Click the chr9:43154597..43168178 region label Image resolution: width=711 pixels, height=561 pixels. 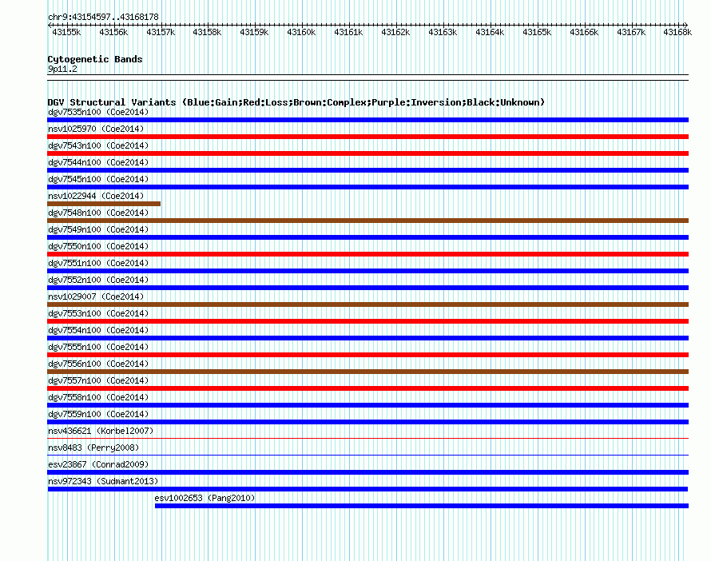tap(103, 17)
